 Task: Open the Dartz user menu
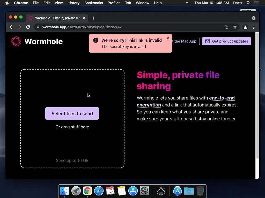point(238,3)
